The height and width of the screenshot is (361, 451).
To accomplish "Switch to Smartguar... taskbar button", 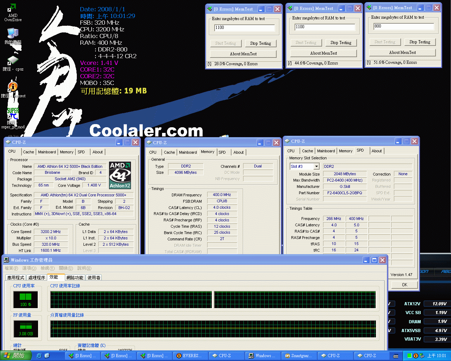I will click(299, 356).
